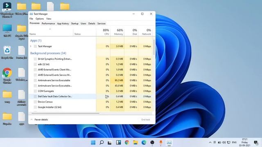Launch Microsoft Edge from taskbar
This screenshot has width=262, height=147.
(144, 143)
